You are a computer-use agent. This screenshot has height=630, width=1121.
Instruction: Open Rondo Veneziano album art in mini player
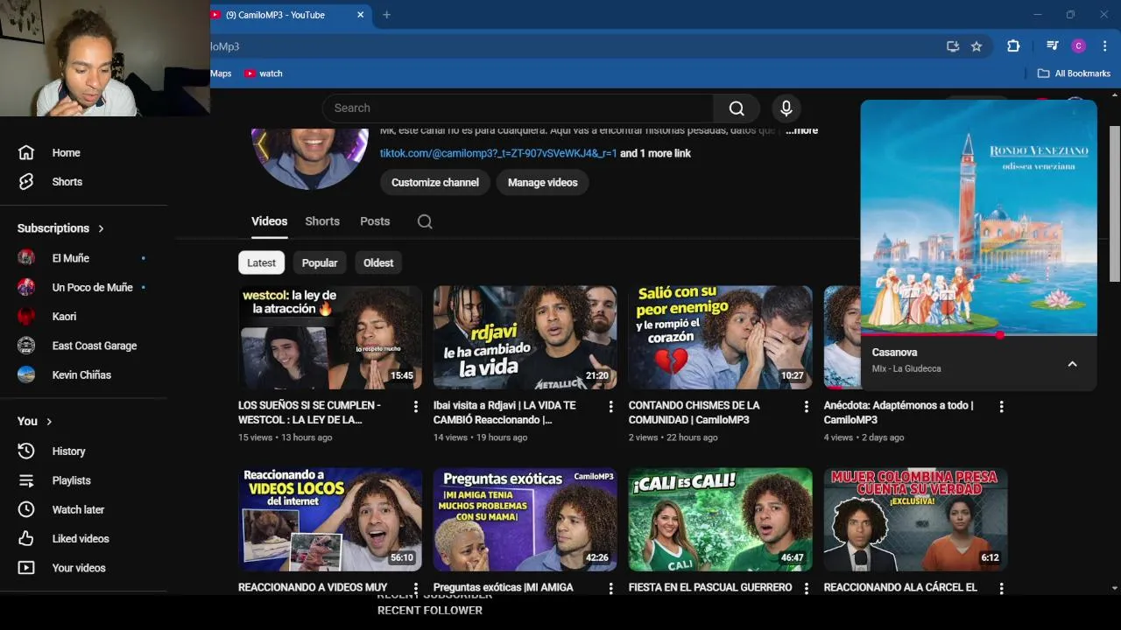point(979,217)
